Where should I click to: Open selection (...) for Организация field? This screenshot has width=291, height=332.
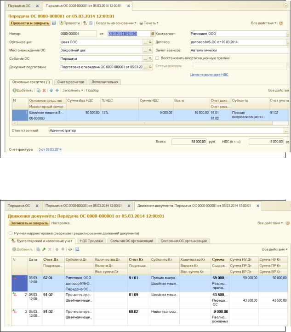coord(145,42)
